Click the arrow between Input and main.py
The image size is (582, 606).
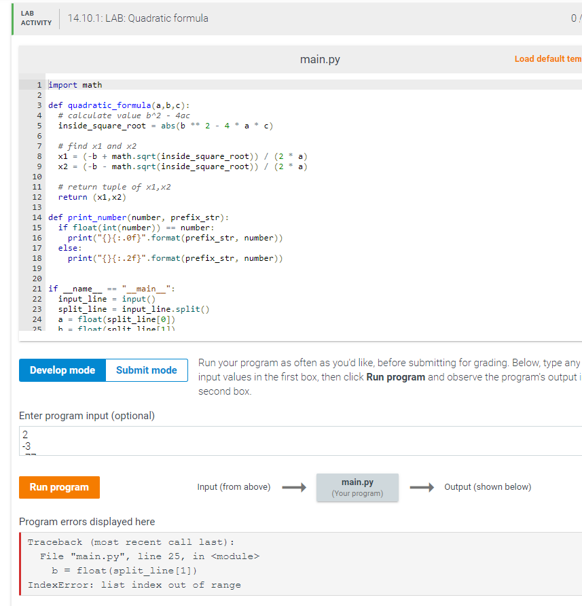292,486
